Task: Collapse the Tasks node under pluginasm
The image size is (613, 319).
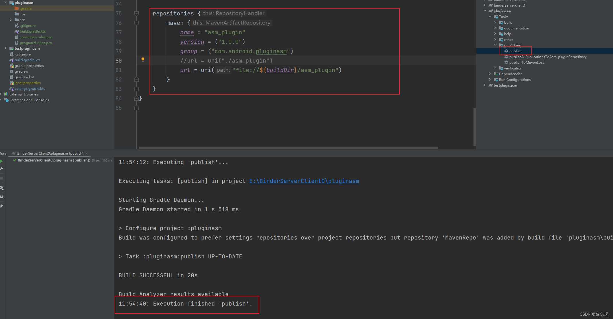Action: (490, 17)
